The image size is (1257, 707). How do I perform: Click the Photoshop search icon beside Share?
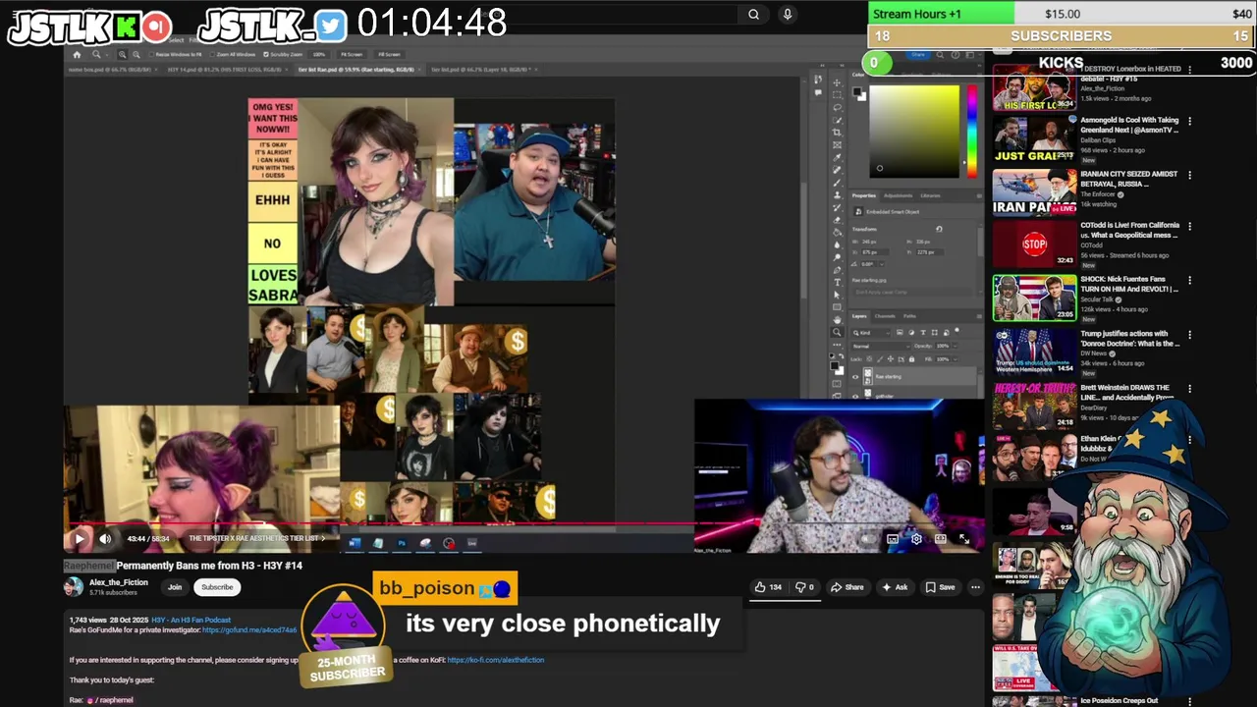[x=940, y=55]
